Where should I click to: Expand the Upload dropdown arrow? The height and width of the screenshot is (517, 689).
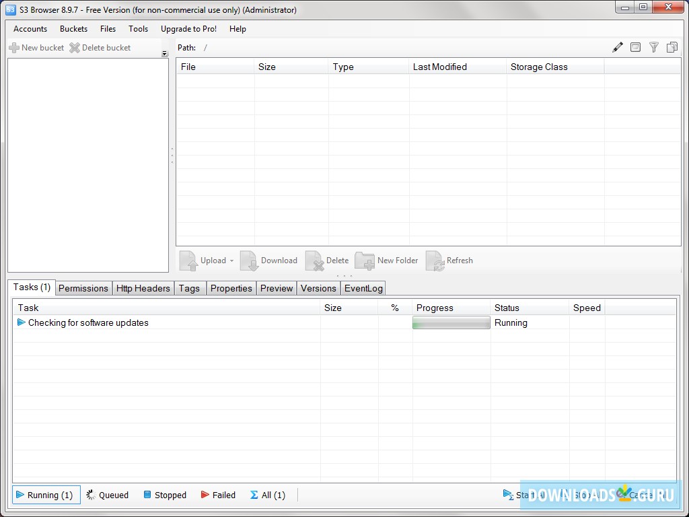(231, 261)
